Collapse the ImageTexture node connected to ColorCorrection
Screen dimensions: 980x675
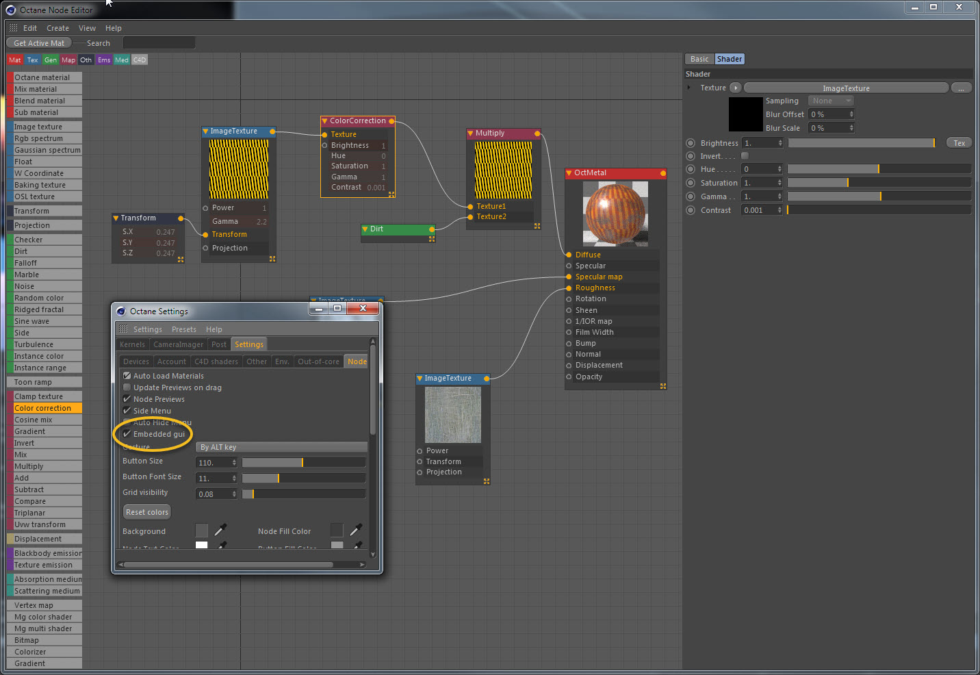coord(205,131)
